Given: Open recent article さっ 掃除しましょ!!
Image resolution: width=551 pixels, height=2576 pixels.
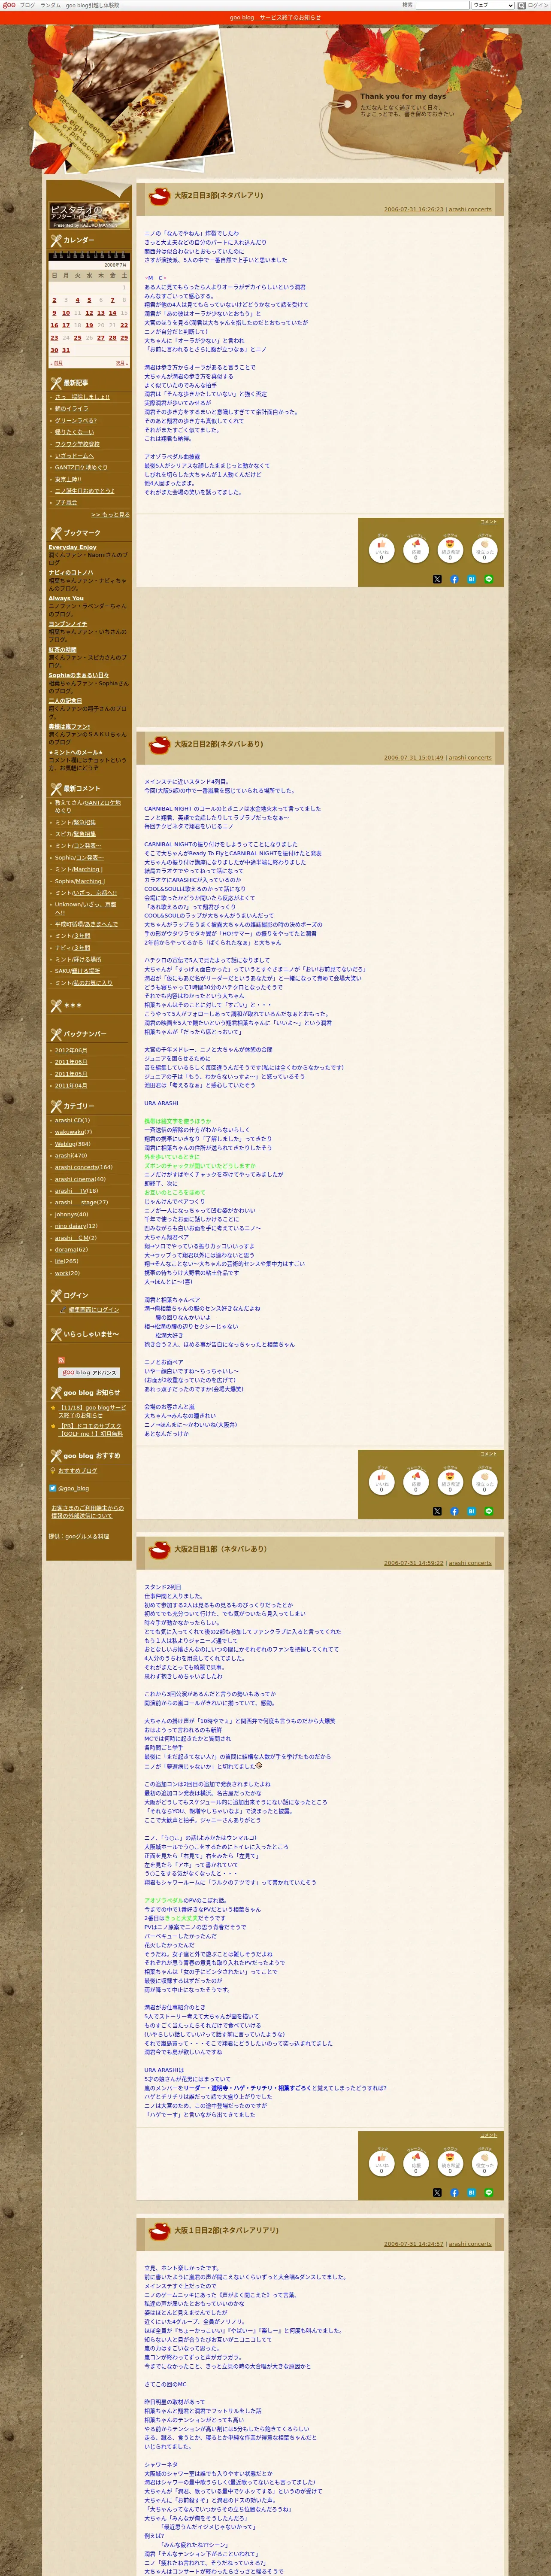Looking at the screenshot, I should pos(82,397).
